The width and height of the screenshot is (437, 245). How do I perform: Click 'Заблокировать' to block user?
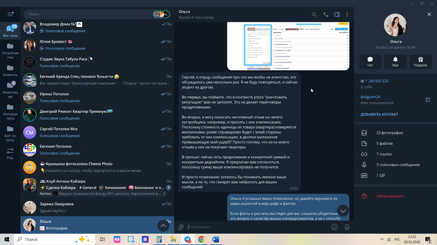pyautogui.click(x=395, y=196)
